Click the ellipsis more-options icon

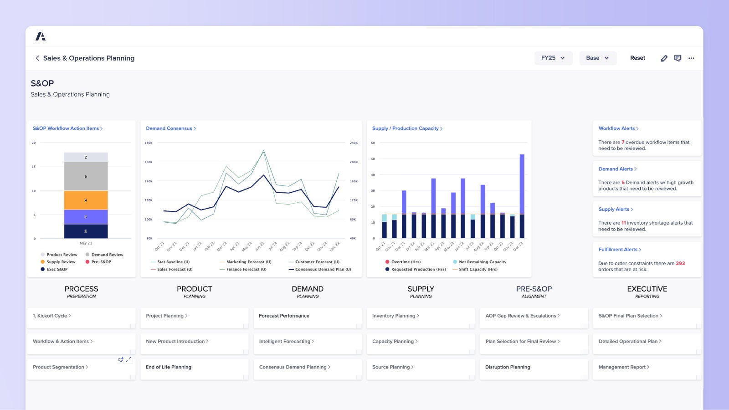click(x=692, y=58)
